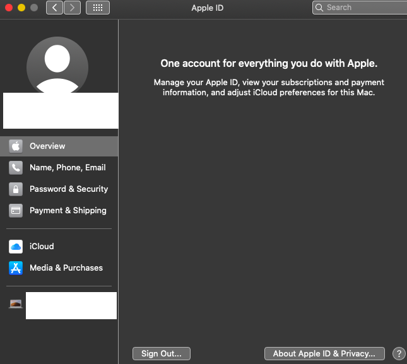This screenshot has height=364, width=407.
Task: Click the profile avatar picture
Action: point(57,65)
